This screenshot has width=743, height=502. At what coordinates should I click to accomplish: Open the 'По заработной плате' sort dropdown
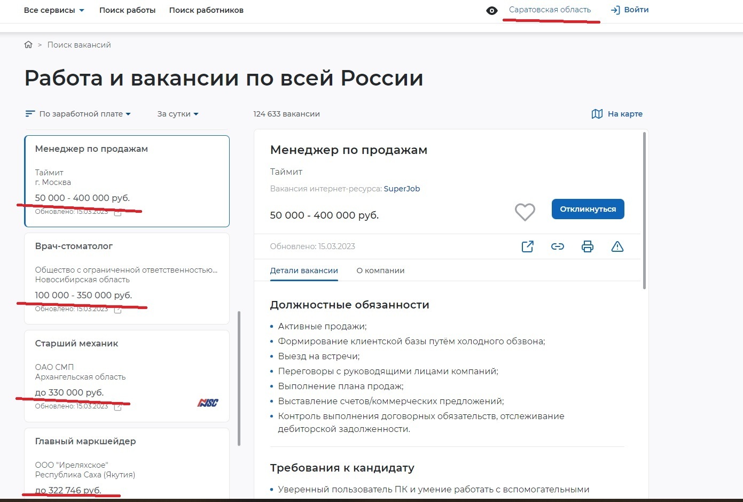[x=85, y=114]
